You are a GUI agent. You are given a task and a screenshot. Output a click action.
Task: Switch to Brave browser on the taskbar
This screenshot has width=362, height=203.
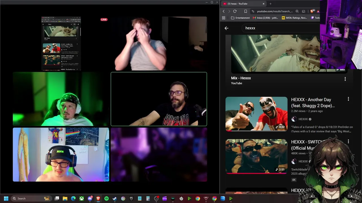98,198
